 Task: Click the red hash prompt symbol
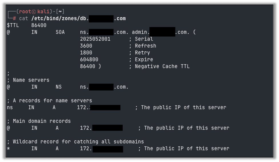pos(14,19)
